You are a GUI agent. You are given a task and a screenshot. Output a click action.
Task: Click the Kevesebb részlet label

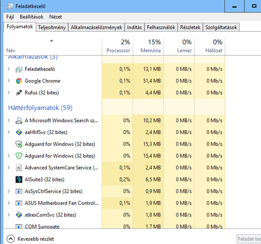[x=36, y=239]
